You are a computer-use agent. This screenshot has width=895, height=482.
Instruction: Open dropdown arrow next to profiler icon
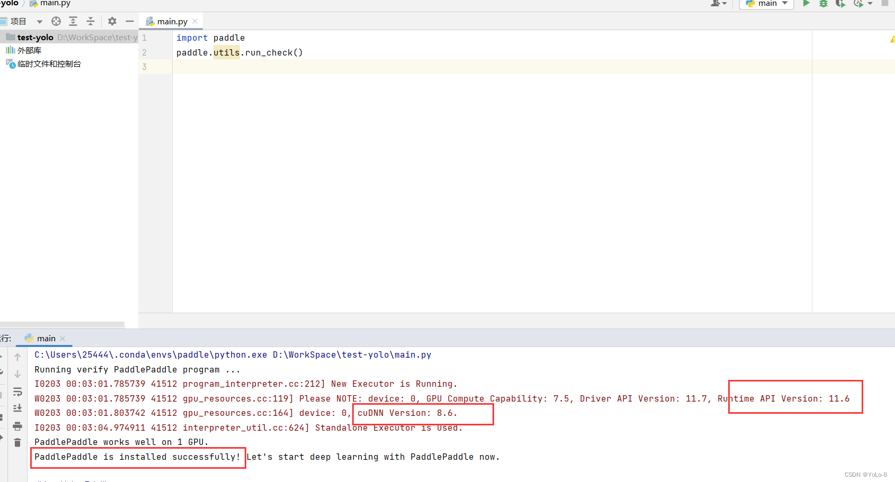[870, 4]
